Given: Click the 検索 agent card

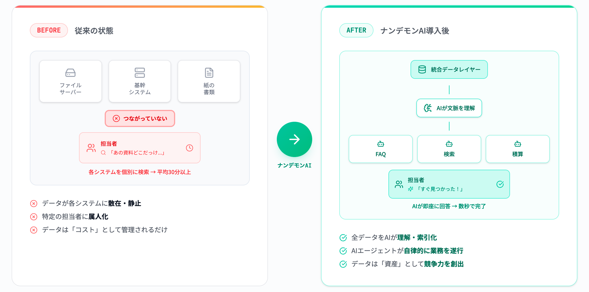Looking at the screenshot, I should point(449,149).
